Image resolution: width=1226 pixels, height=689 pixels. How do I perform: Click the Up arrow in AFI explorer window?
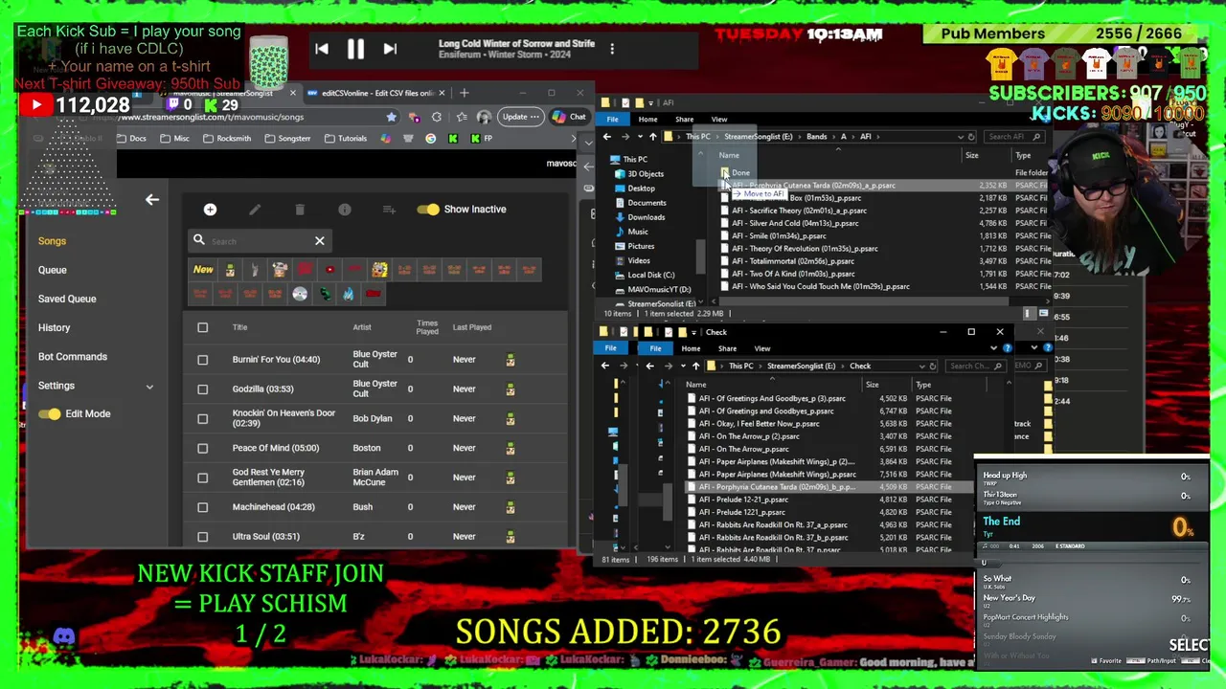coord(653,137)
